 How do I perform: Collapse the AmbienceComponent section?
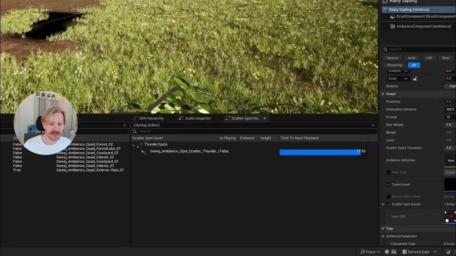383,236
